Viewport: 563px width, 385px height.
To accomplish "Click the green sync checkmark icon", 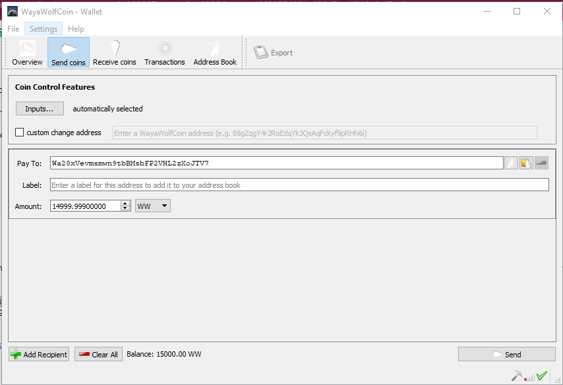I will coord(542,376).
